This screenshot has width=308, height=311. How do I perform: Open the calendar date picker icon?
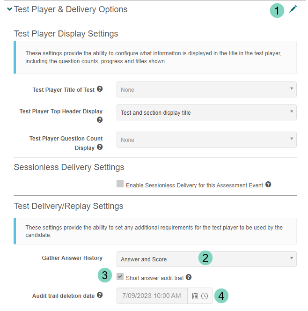195,296
